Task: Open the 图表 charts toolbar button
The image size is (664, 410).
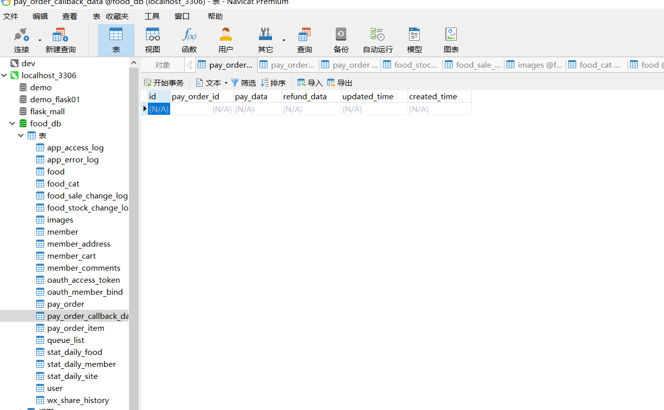Action: click(x=451, y=40)
